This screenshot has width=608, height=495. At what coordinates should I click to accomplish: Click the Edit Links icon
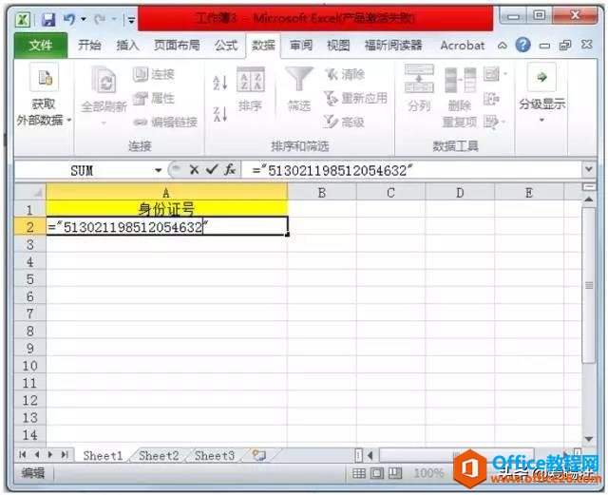pyautogui.click(x=141, y=123)
